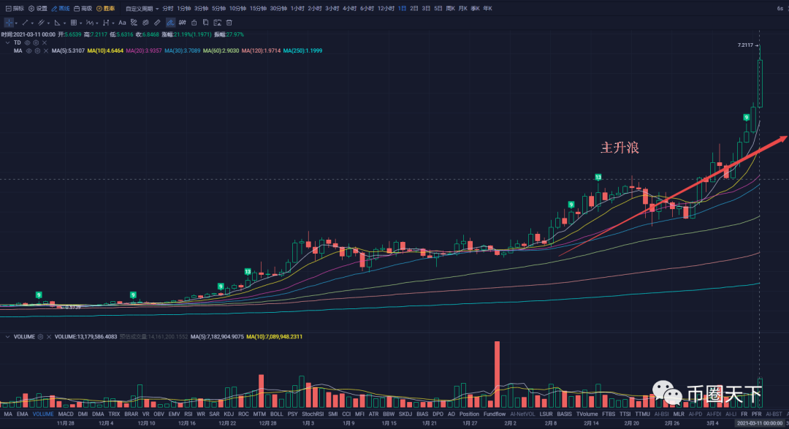Remove the VOLUME indicator with X
Image resolution: width=789 pixels, height=429 pixels.
point(50,337)
